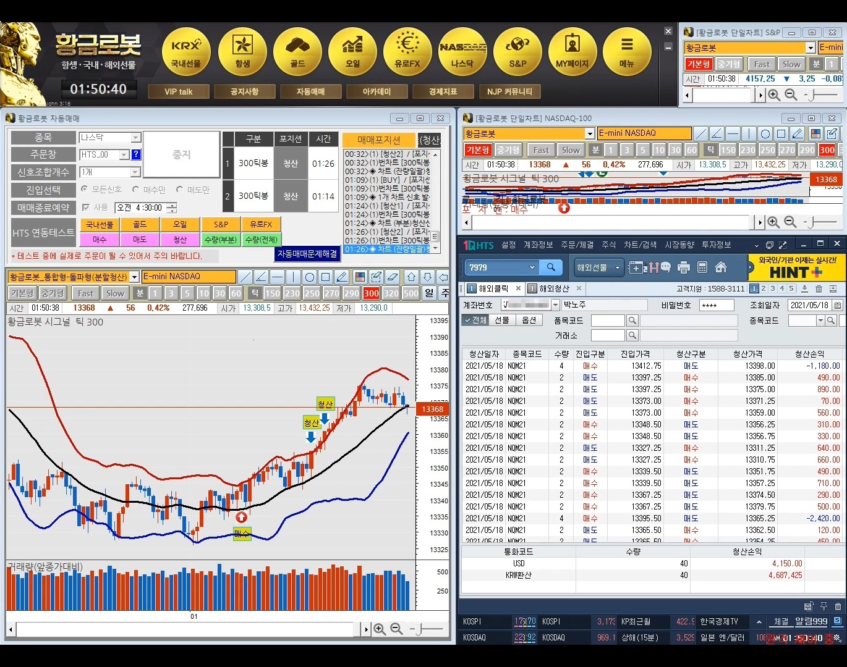Open 설정 menu in 1Q HTS
This screenshot has width=847, height=667.
pos(508,245)
